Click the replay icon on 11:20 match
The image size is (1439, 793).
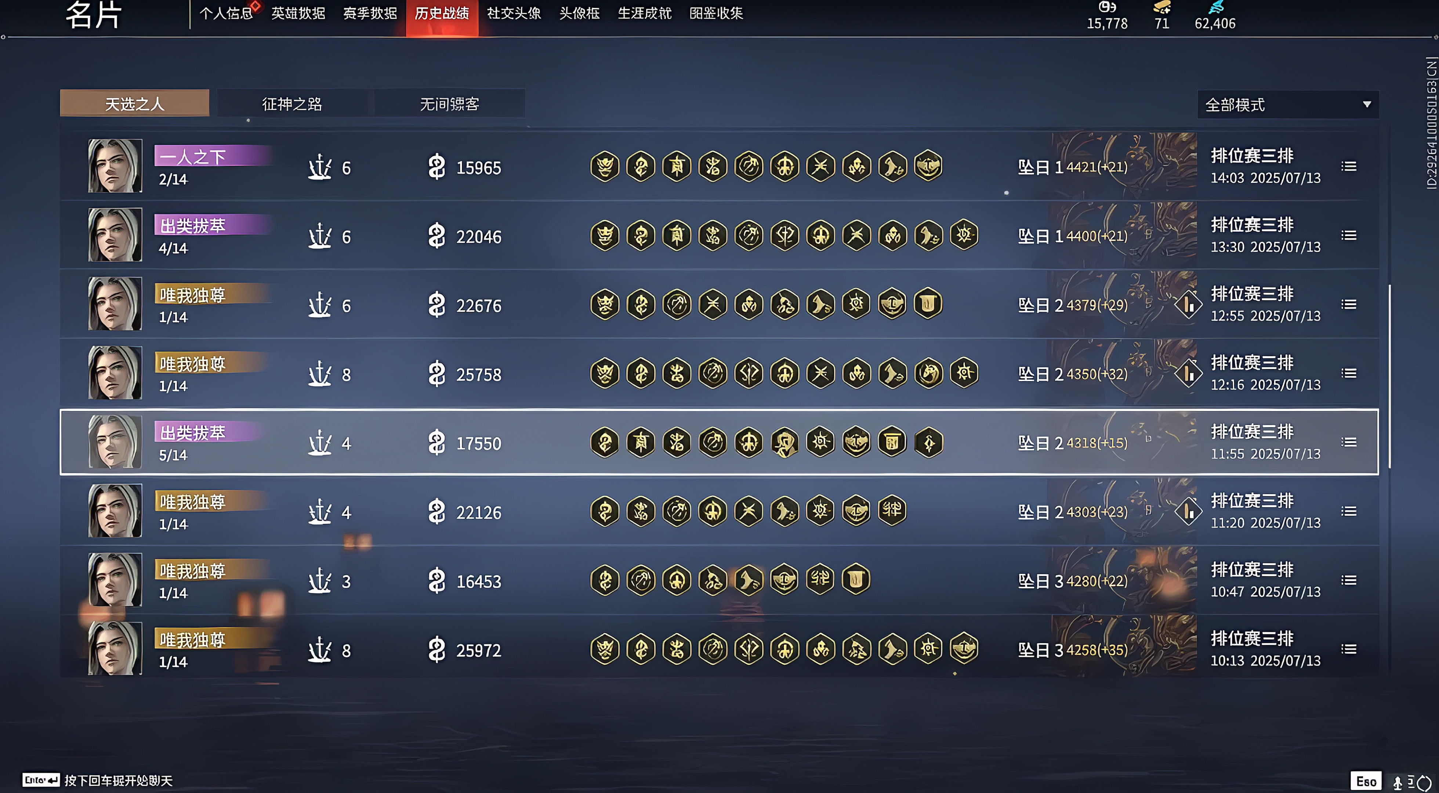(x=1188, y=511)
